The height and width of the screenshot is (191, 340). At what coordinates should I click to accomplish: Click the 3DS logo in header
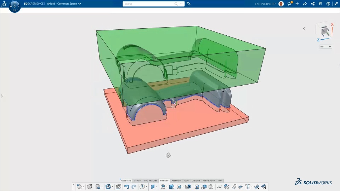[x=4, y=4]
